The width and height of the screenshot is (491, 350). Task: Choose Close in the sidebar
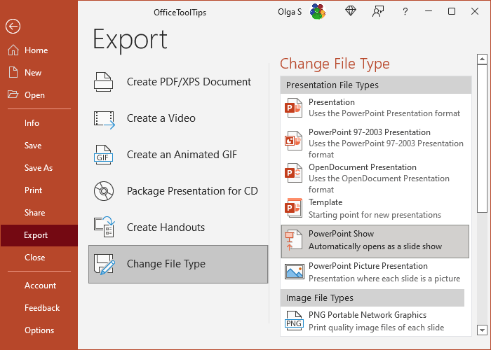pyautogui.click(x=39, y=258)
